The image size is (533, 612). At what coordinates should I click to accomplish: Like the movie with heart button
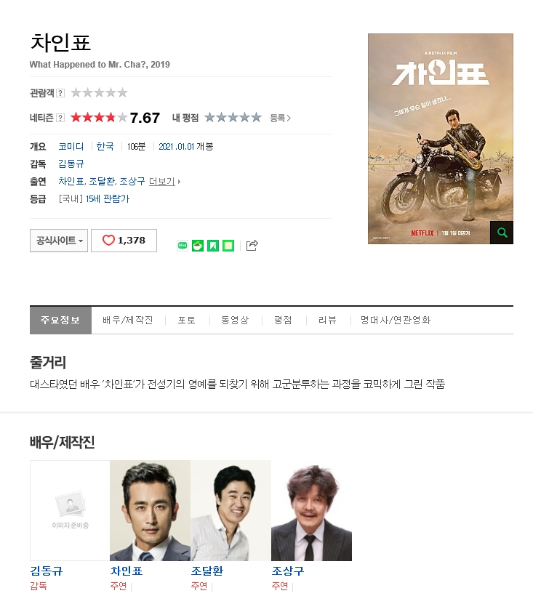(x=124, y=241)
